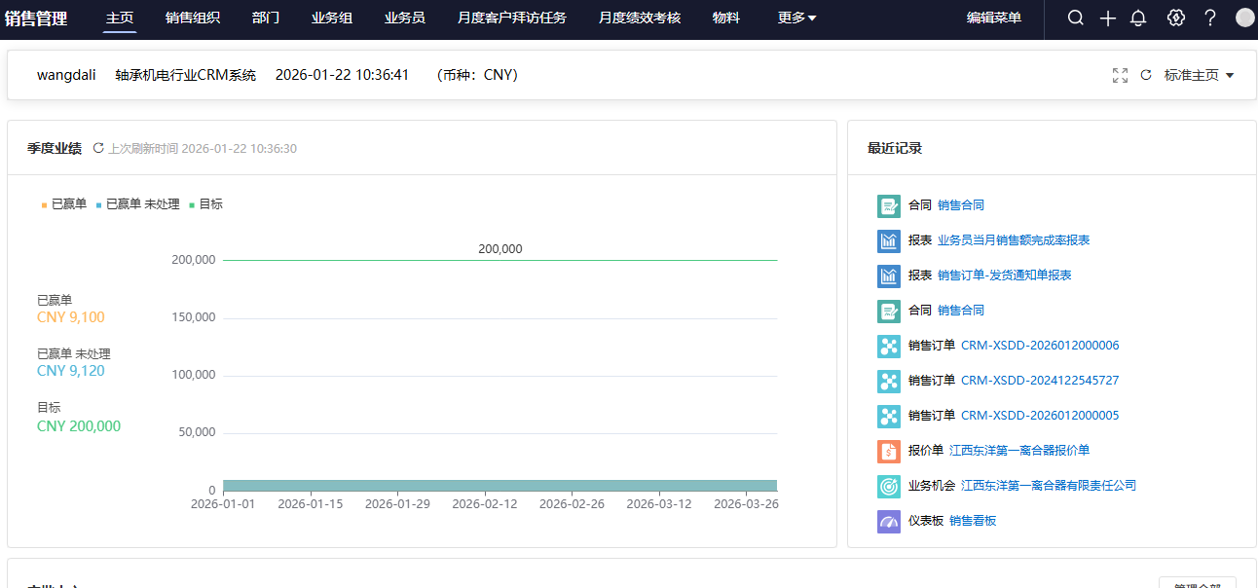
Task: Expand the 更多 menu dropdown
Action: click(796, 18)
